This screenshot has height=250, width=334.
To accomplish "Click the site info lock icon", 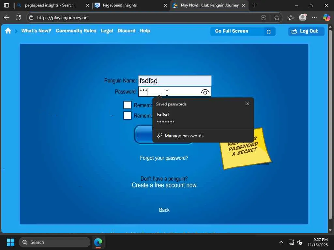I will coord(31,18).
